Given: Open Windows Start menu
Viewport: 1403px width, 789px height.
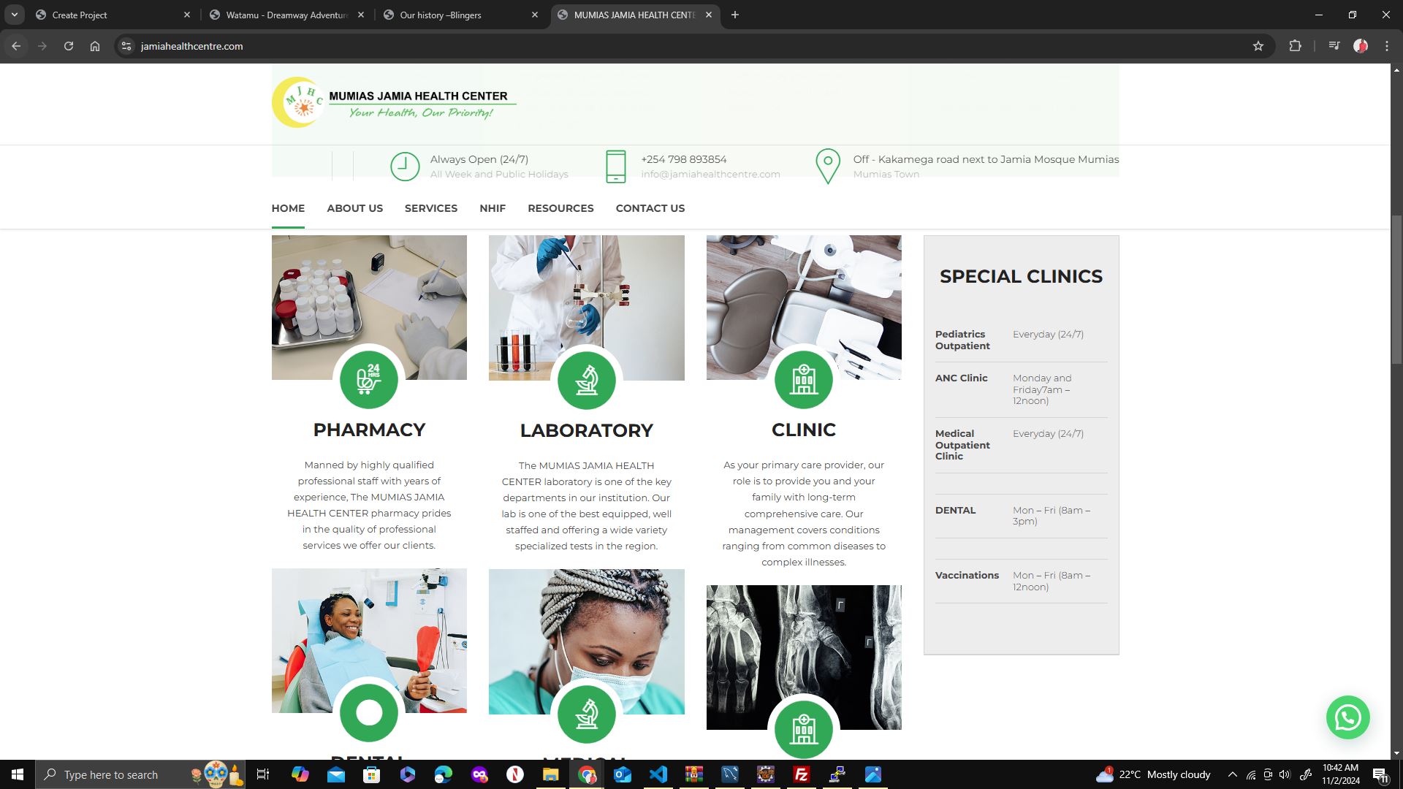Looking at the screenshot, I should click(18, 774).
